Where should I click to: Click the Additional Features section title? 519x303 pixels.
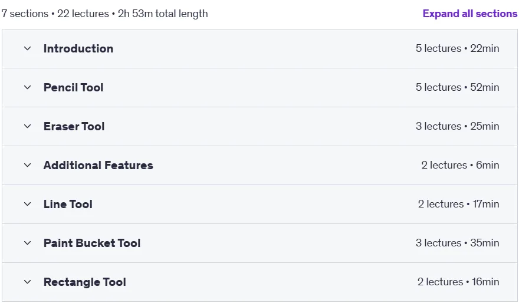(x=98, y=165)
